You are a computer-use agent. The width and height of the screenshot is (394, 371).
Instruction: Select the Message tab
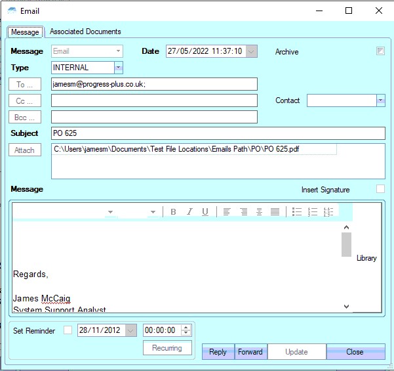coord(26,32)
